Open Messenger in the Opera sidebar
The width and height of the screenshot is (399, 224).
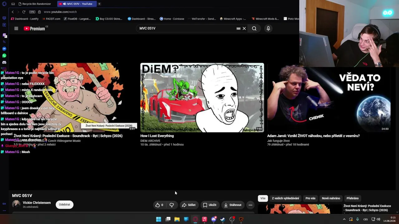point(4,49)
